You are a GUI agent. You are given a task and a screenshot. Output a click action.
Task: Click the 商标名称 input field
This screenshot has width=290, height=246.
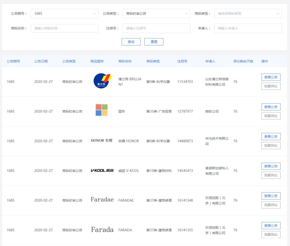pos(64,28)
